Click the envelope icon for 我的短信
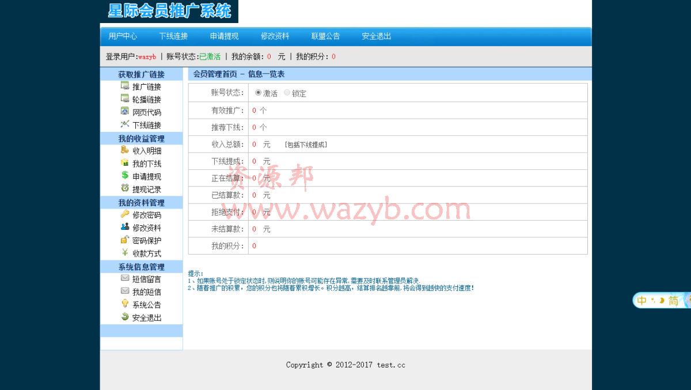The height and width of the screenshot is (390, 691). point(125,291)
